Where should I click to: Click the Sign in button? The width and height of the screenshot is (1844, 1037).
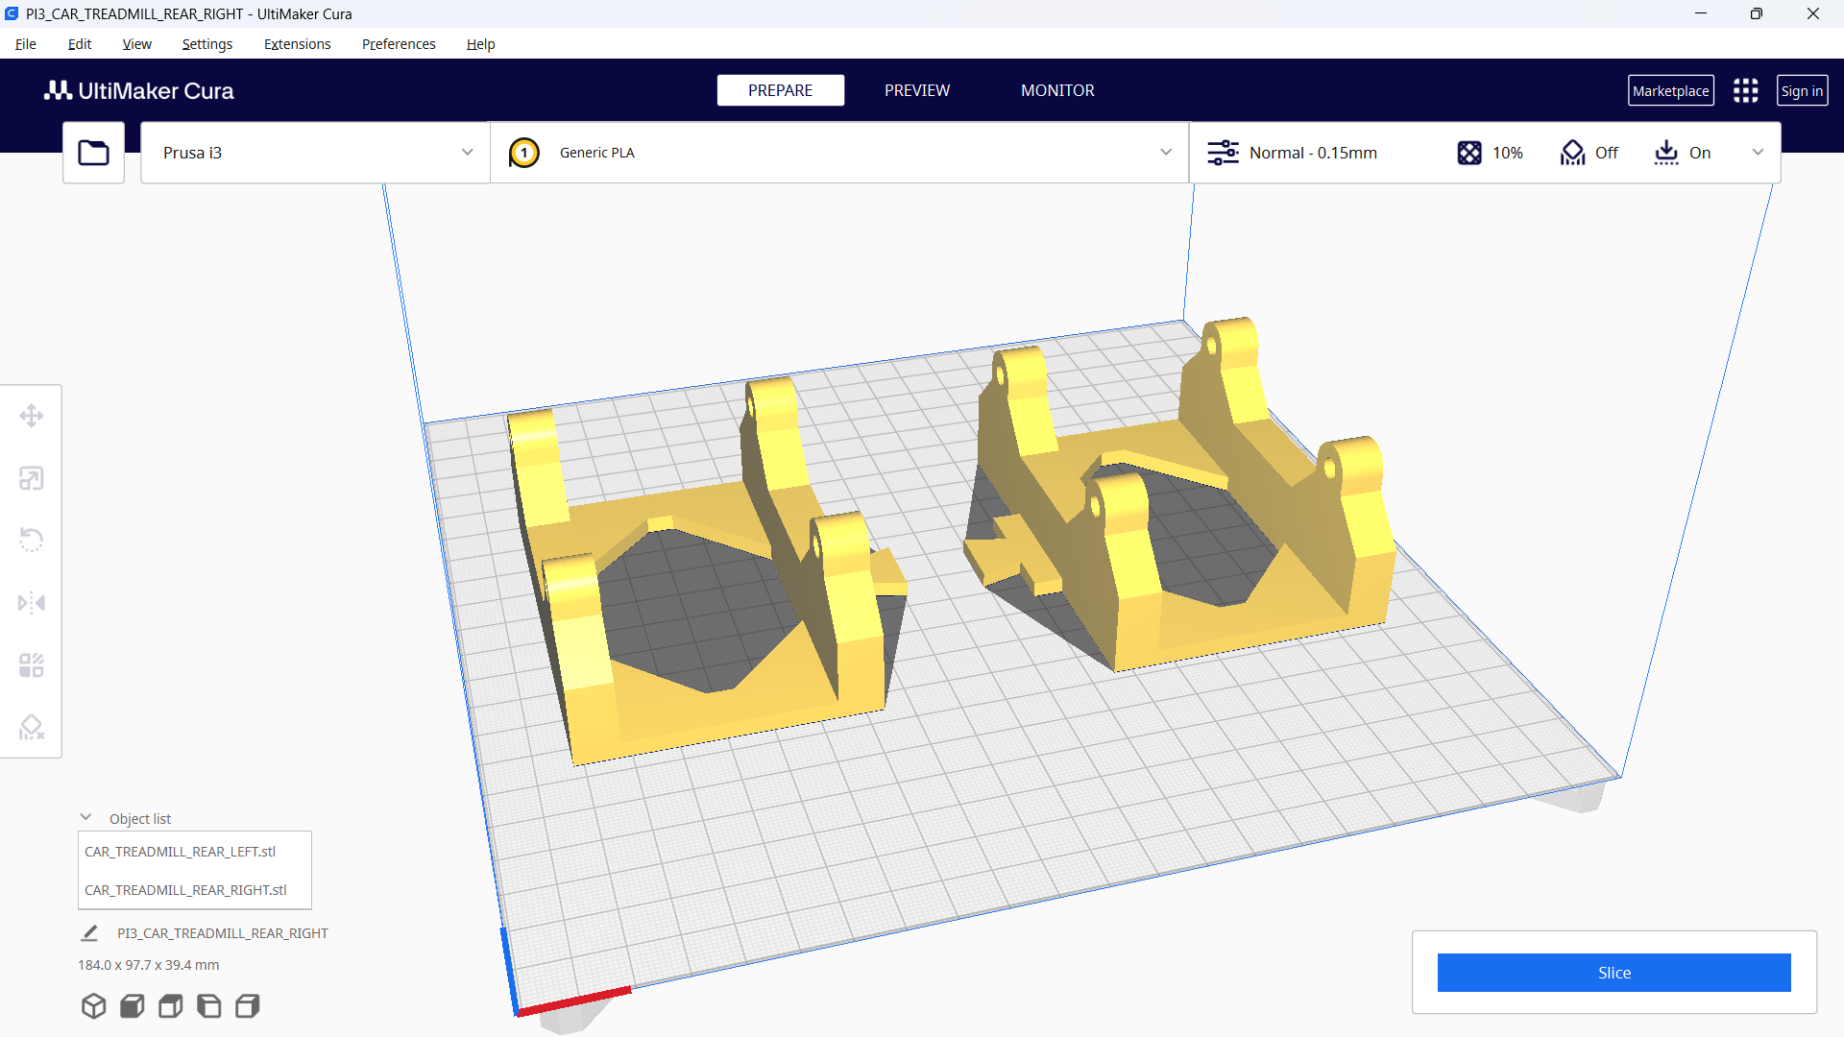click(x=1802, y=90)
